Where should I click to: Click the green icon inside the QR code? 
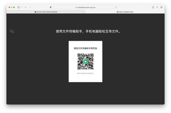click(x=85, y=62)
